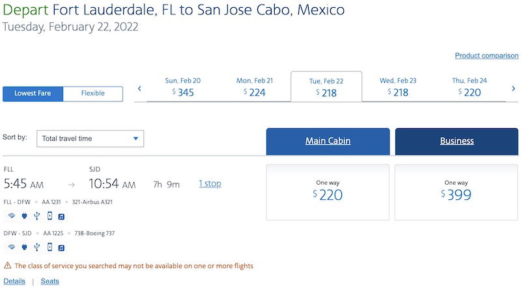Show earlier dates with left chevron
This screenshot has width=521, height=289.
point(139,89)
